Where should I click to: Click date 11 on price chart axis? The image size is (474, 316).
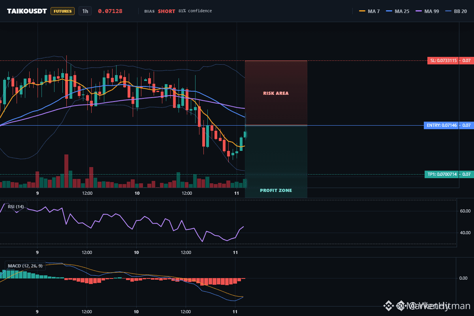tap(237, 193)
